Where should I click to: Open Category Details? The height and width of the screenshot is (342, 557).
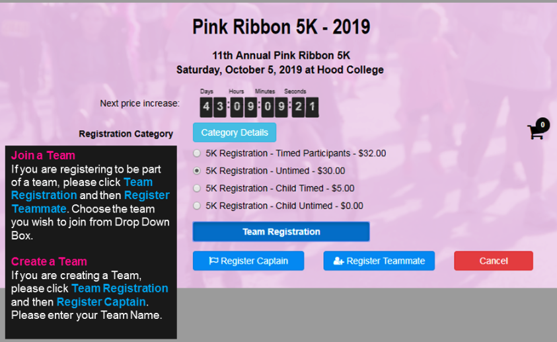click(x=235, y=132)
